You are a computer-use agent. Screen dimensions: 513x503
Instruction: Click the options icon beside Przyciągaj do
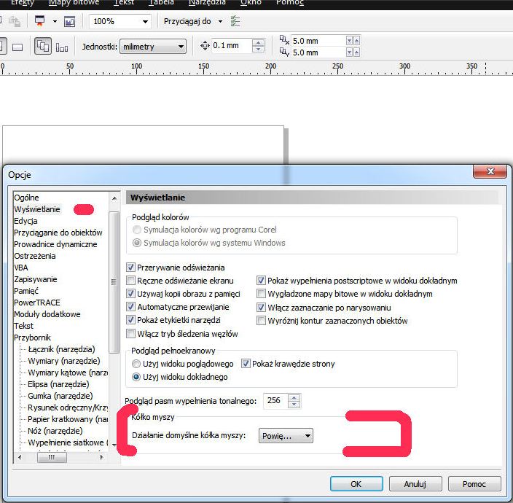click(235, 21)
